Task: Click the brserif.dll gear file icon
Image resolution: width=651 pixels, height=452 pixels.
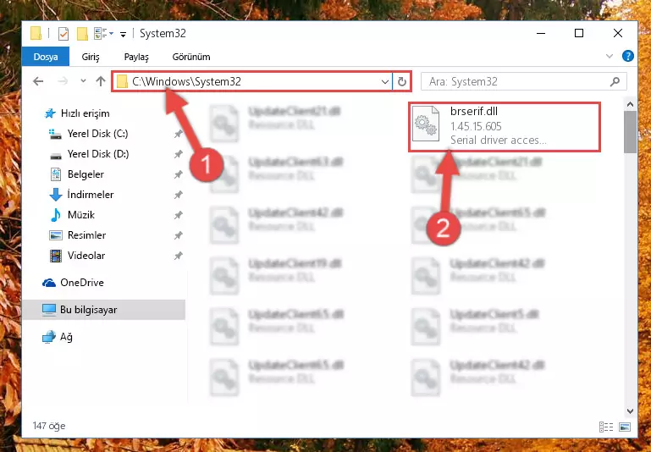Action: pyautogui.click(x=426, y=124)
